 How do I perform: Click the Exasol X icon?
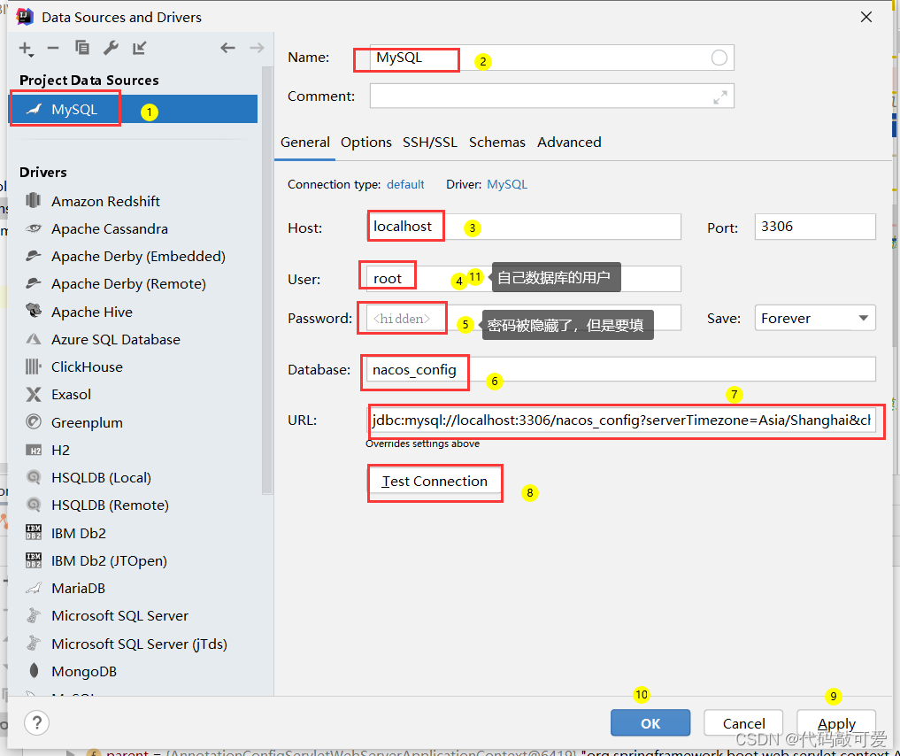tap(34, 394)
